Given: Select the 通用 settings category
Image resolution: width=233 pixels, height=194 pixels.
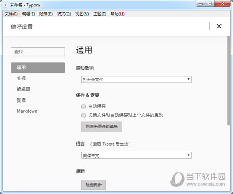Looking at the screenshot, I should (x=38, y=68).
